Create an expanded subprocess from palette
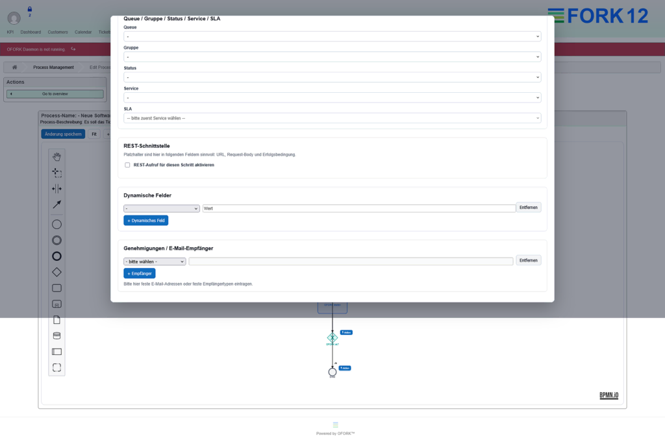Screen dimensions: 665x440 pyautogui.click(x=56, y=304)
